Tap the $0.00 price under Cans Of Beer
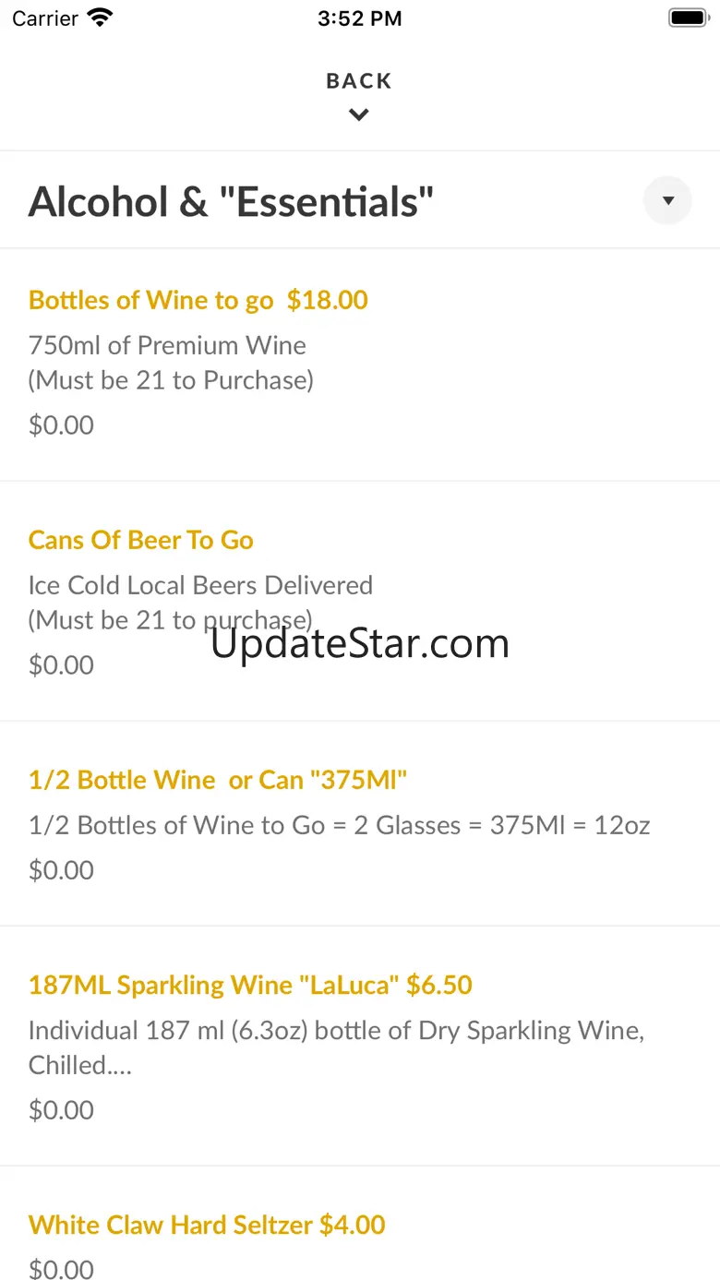Image resolution: width=720 pixels, height=1280 pixels. [x=61, y=664]
